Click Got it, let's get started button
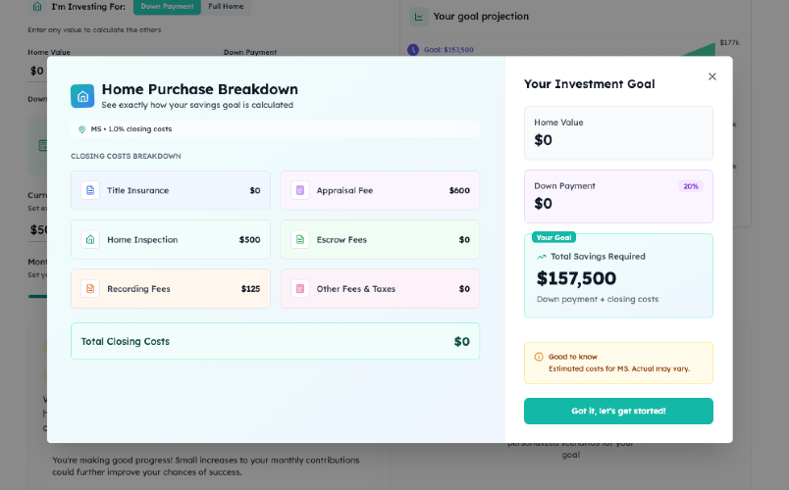 click(x=618, y=411)
